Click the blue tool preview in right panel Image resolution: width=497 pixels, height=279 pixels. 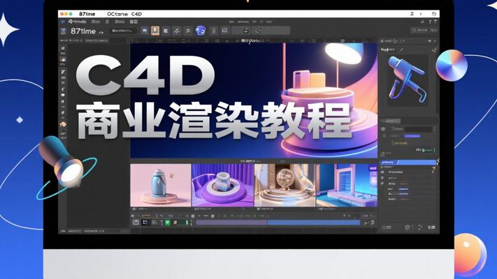click(408, 80)
